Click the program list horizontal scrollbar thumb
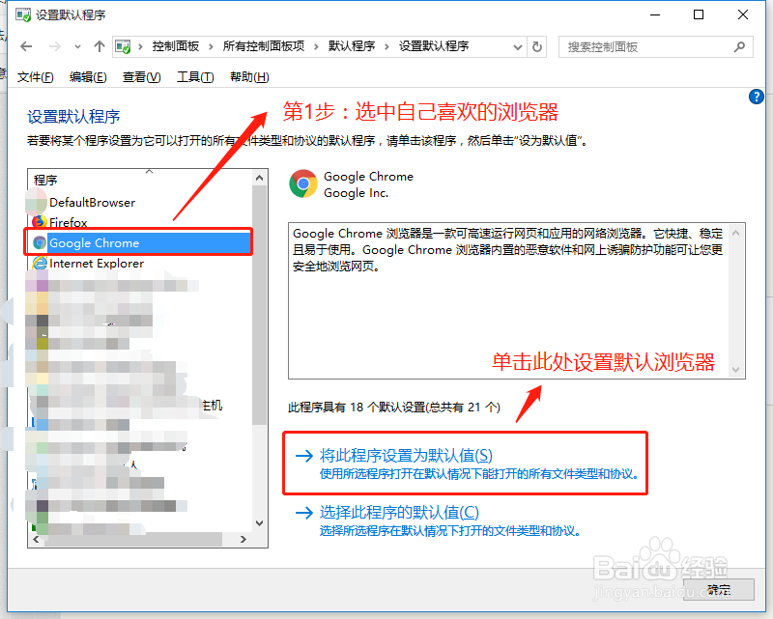The height and width of the screenshot is (619, 773). click(x=133, y=539)
